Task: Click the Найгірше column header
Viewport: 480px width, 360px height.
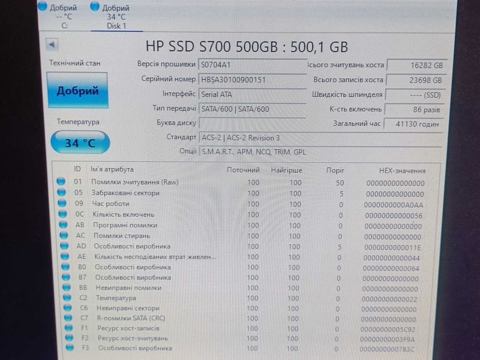Action: pyautogui.click(x=287, y=170)
